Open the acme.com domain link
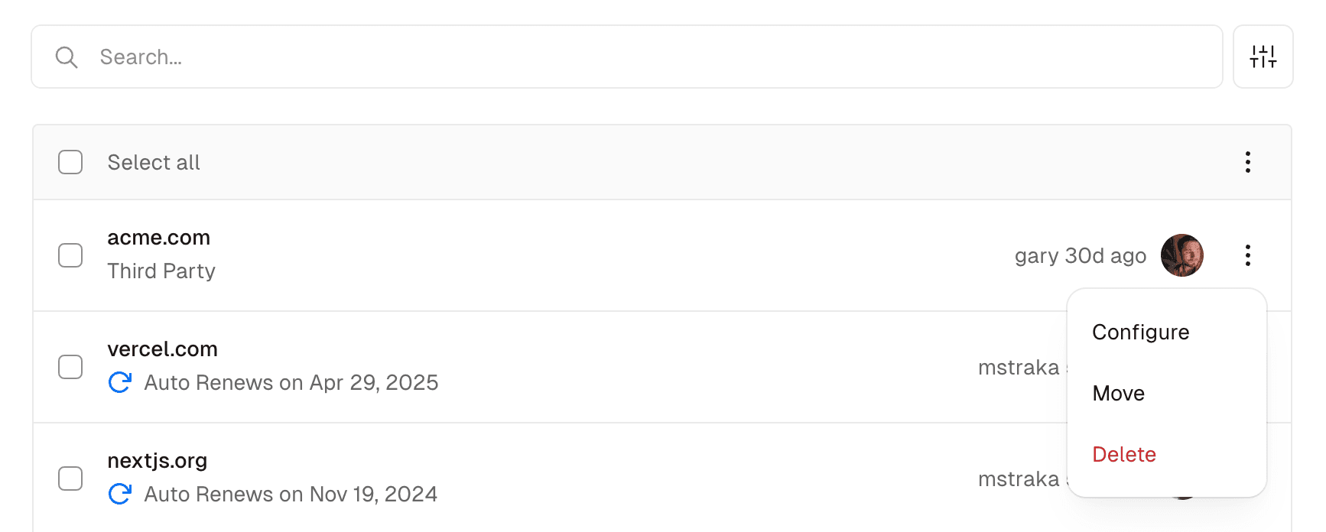The image size is (1326, 532). [158, 238]
